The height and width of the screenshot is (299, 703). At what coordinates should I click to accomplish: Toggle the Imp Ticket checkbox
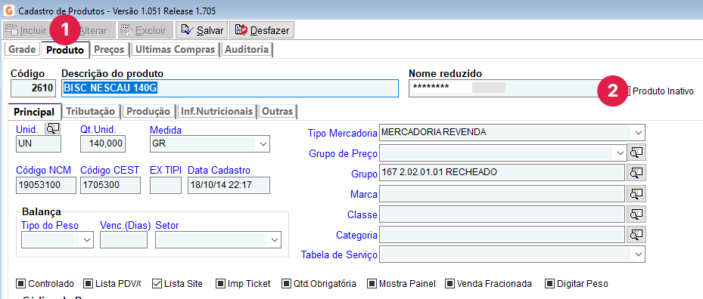(220, 284)
